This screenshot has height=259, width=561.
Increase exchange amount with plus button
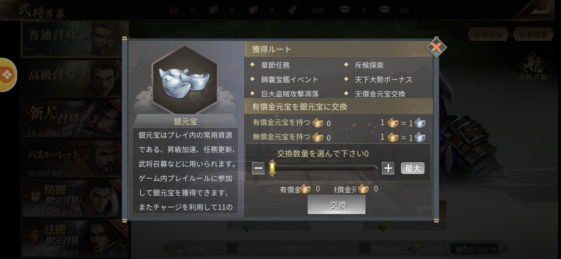tap(388, 168)
